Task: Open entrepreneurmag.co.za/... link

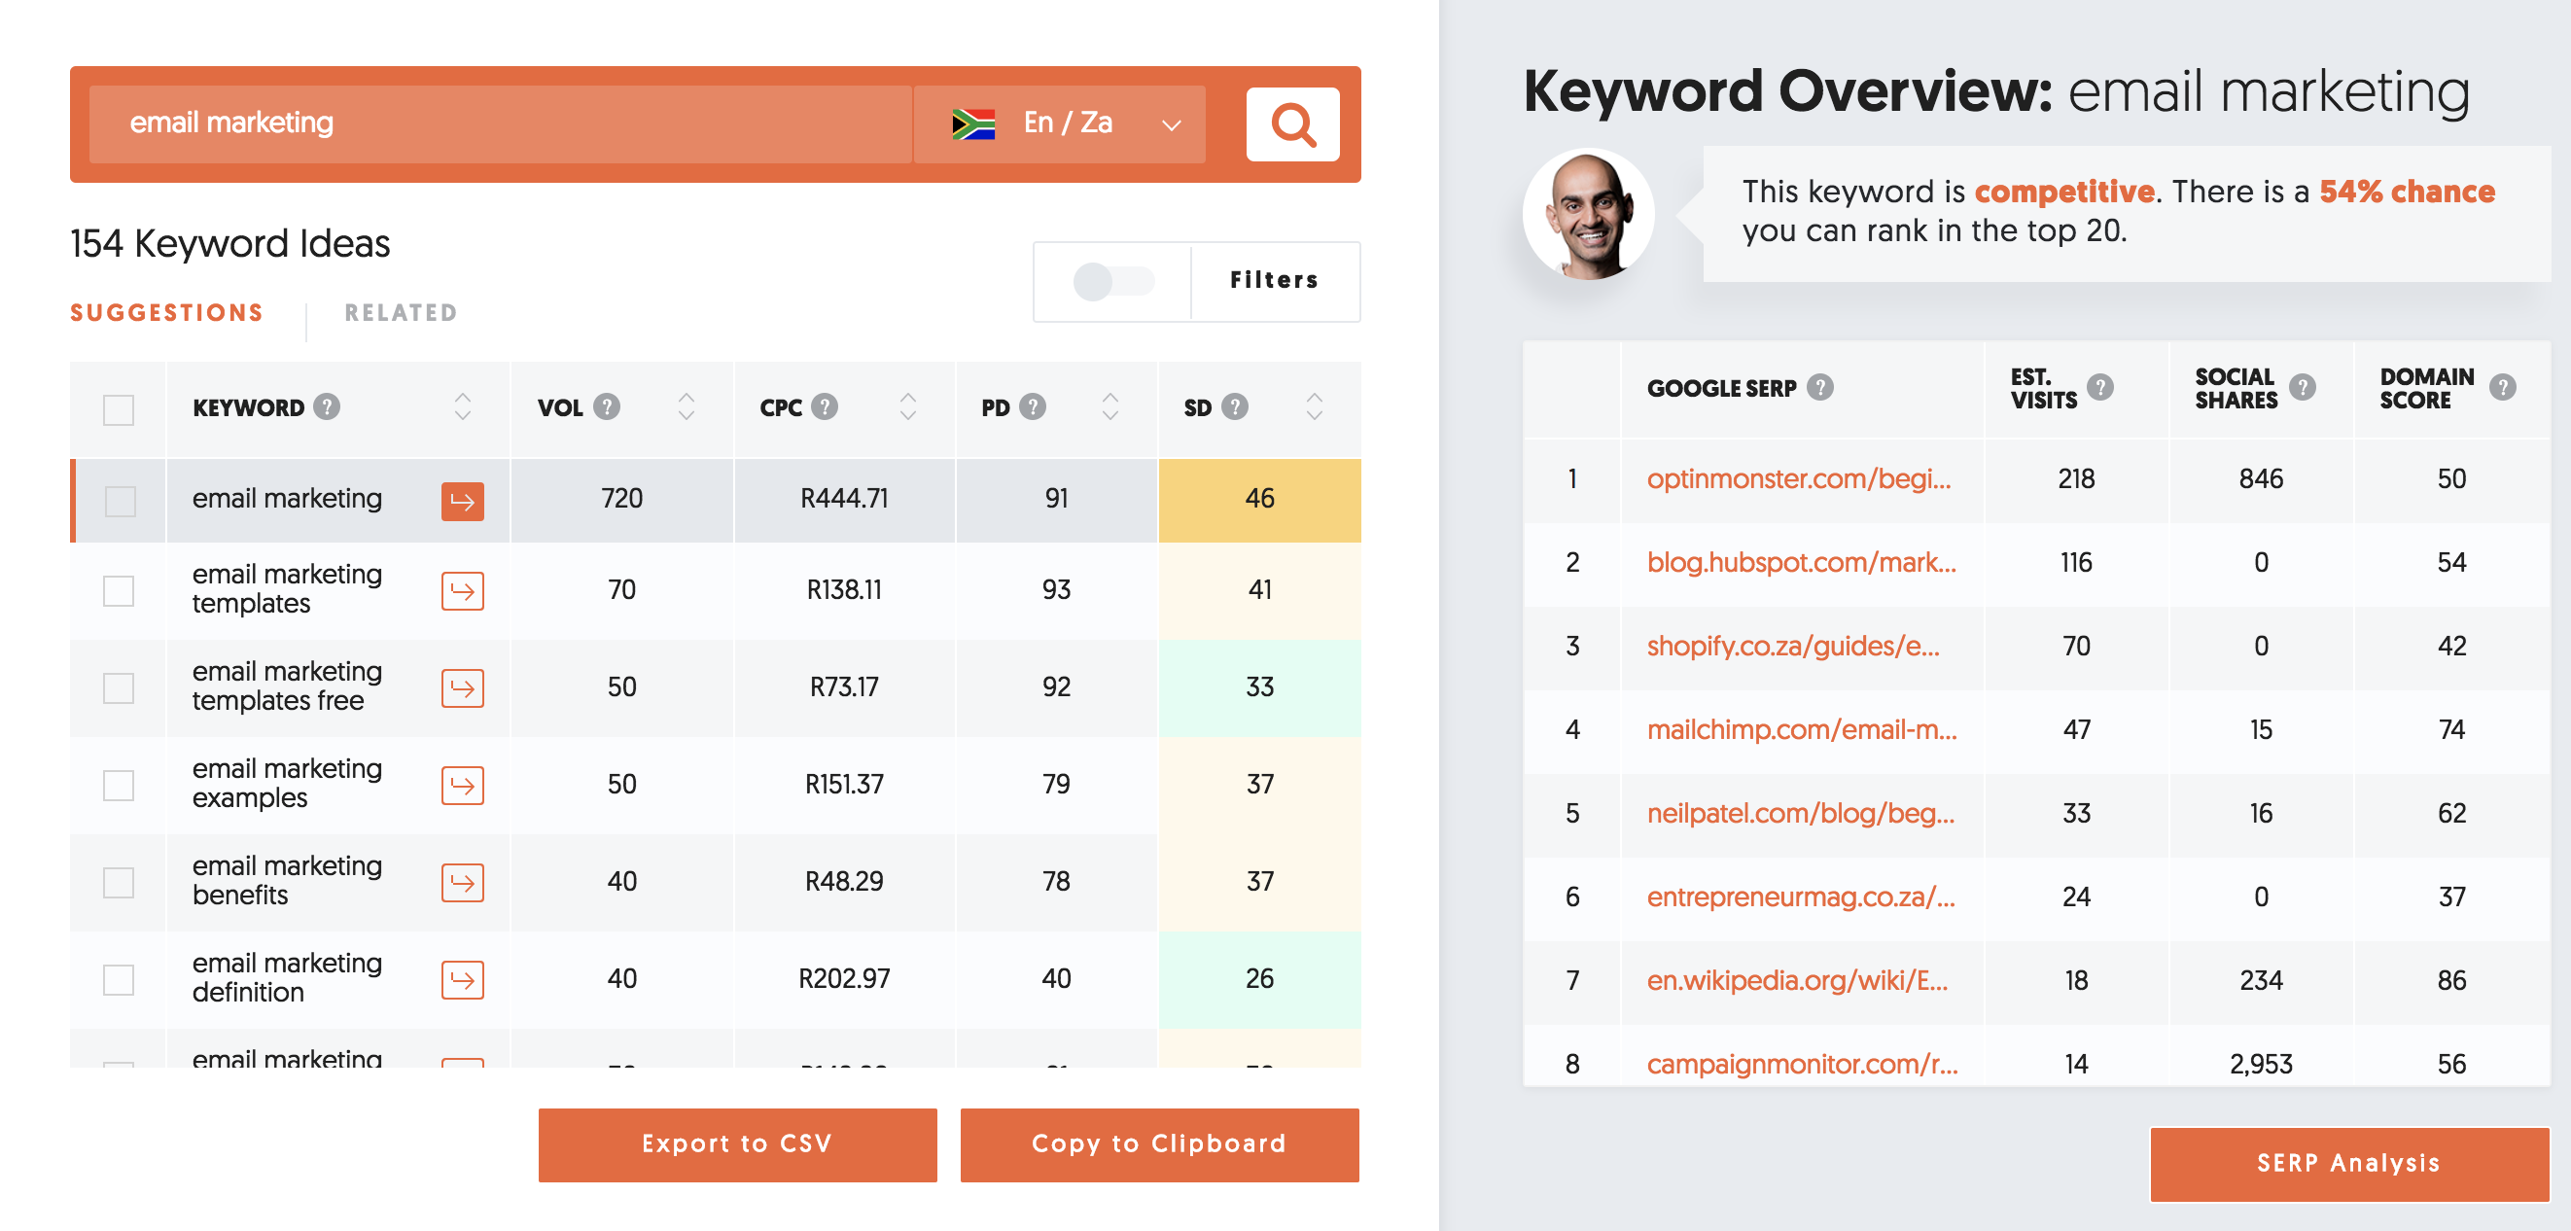Action: 1801,897
